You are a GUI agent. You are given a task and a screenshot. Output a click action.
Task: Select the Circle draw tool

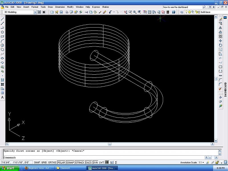2,45
